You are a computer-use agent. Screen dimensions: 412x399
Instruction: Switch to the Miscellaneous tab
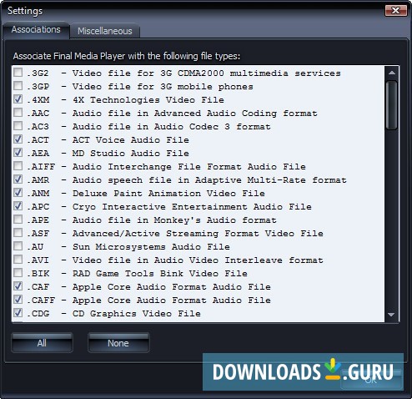105,31
